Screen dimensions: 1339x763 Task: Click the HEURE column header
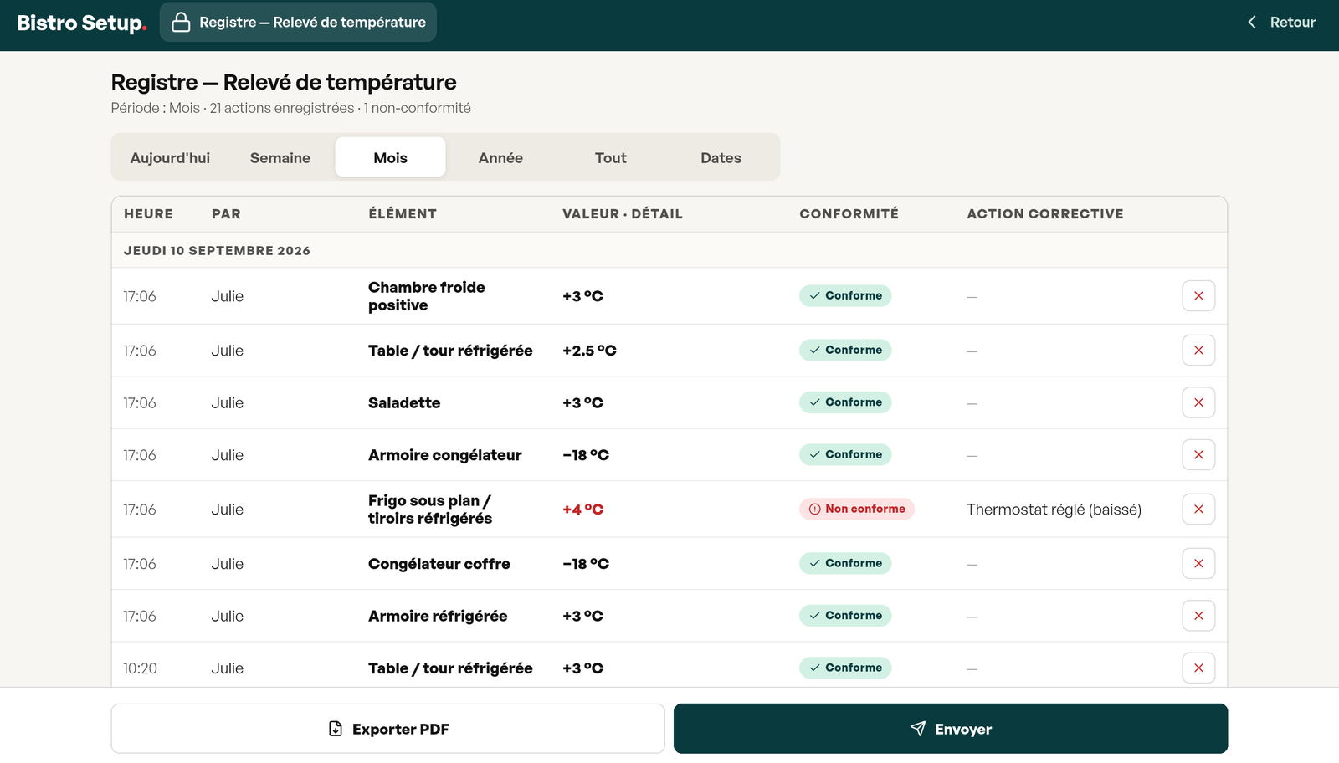[x=148, y=214]
